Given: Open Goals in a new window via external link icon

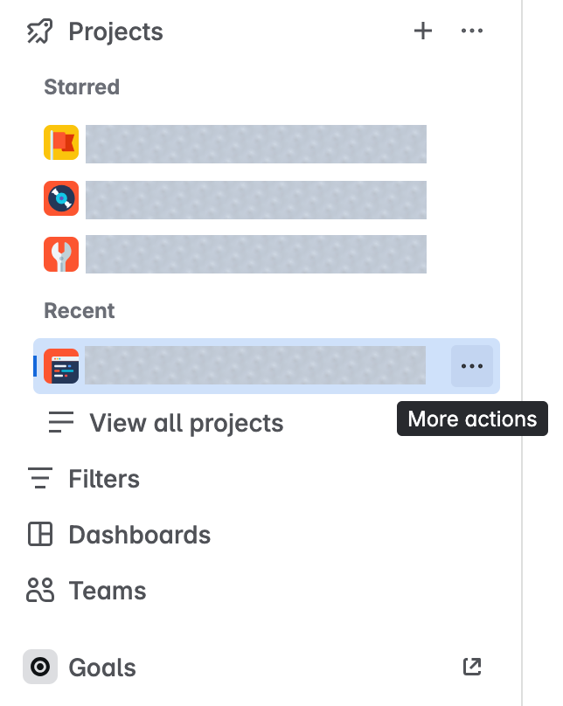Looking at the screenshot, I should coord(471,666).
